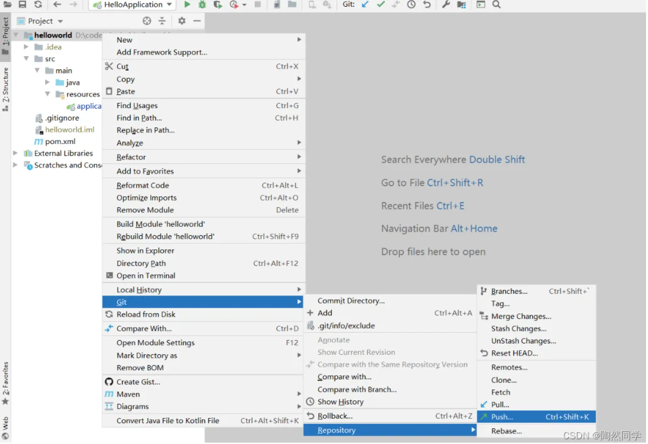Choose Fetch in Repository submenu
The image size is (648, 444).
[x=537, y=392]
